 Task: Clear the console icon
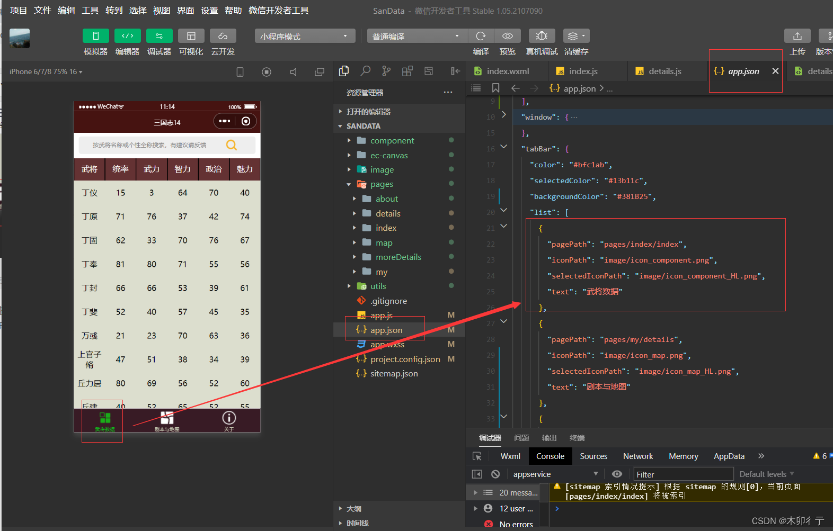(x=495, y=474)
